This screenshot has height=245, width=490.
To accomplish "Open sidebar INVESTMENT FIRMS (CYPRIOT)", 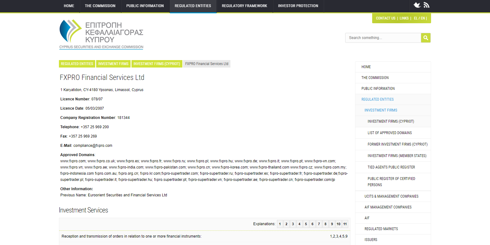I will click(393, 121).
